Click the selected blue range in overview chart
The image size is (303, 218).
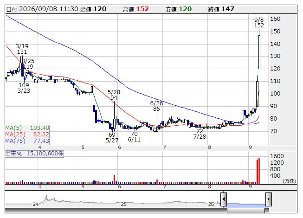click(x=246, y=205)
